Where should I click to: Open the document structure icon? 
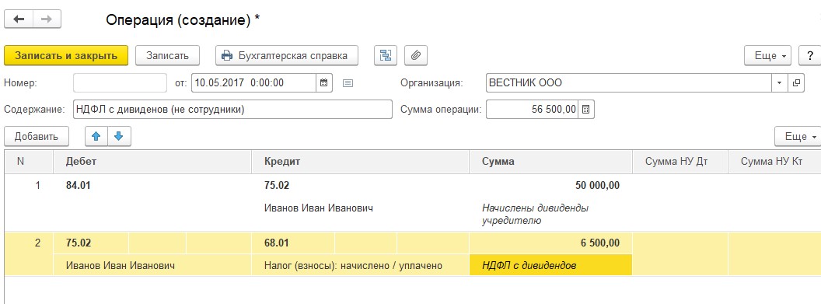(386, 55)
